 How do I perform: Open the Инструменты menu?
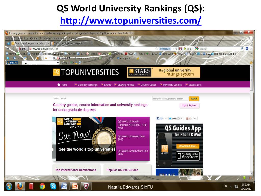coord(59,38)
